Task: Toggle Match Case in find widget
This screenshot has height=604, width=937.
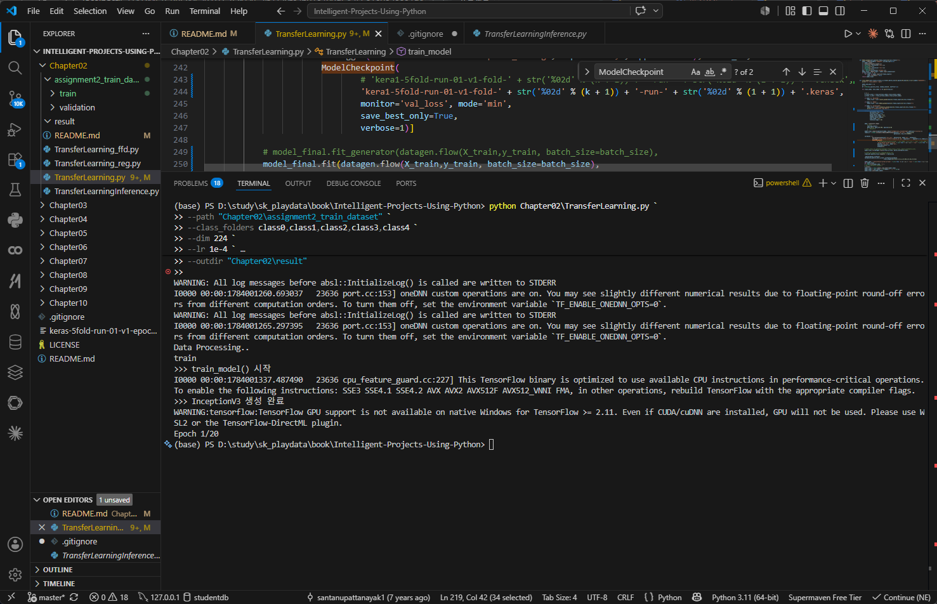Action: pos(695,72)
